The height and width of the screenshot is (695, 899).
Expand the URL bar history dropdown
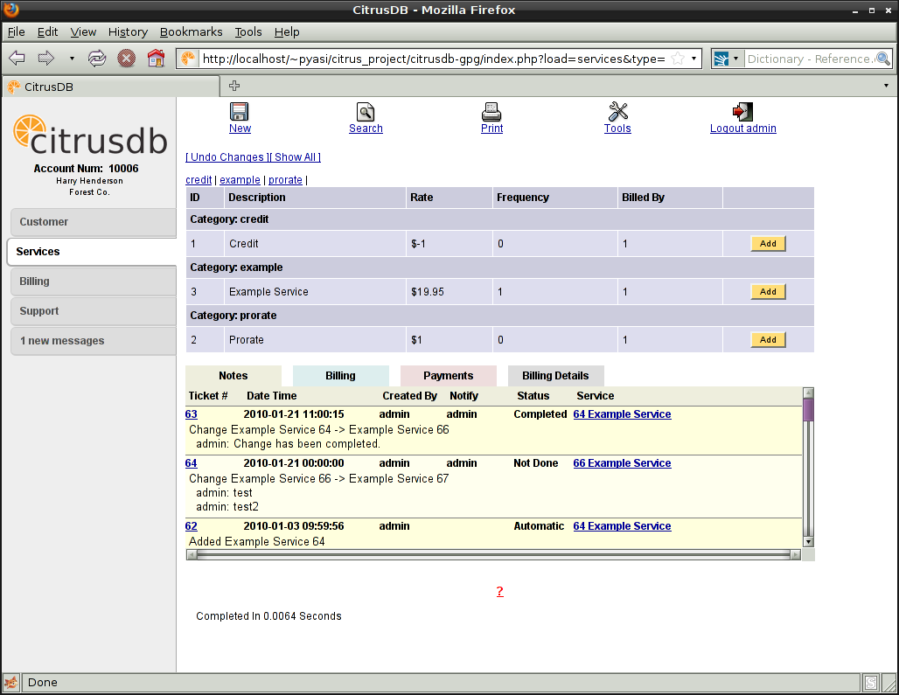point(694,59)
